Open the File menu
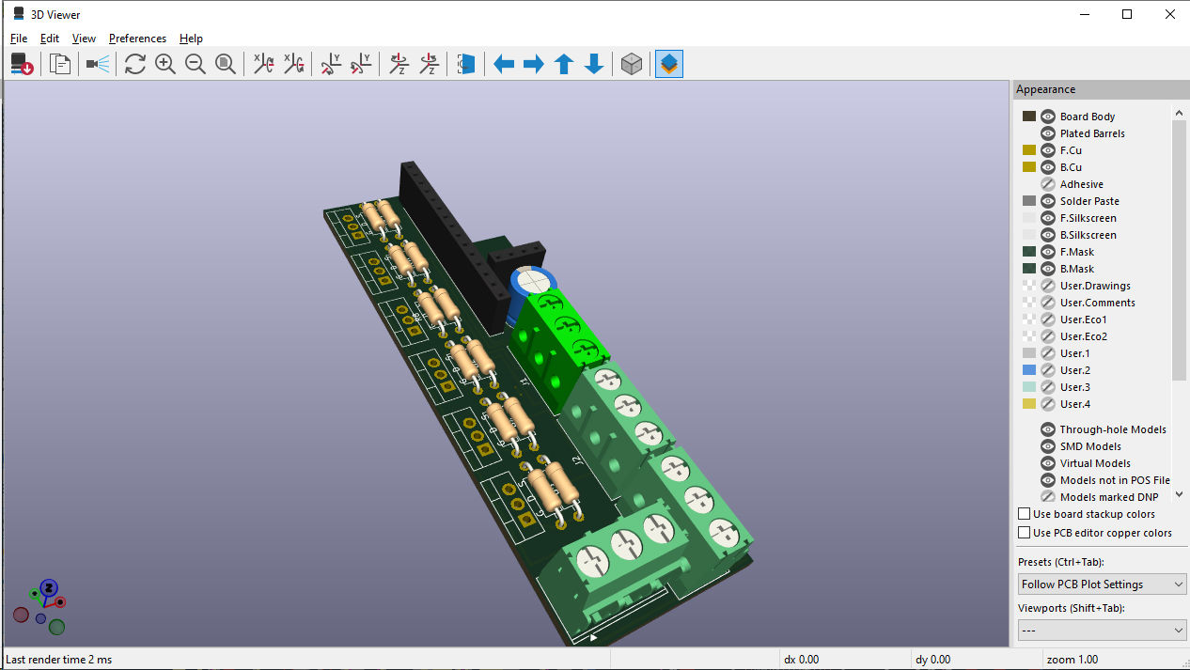 19,39
